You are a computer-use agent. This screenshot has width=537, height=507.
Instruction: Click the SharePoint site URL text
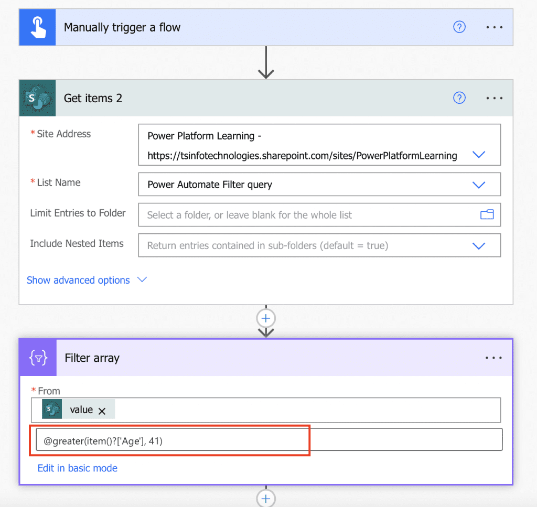tap(302, 156)
